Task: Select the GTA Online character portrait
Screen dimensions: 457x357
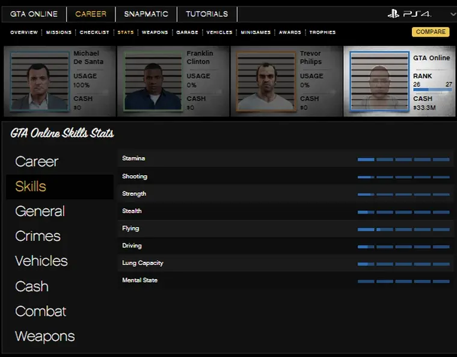Action: pyautogui.click(x=379, y=81)
